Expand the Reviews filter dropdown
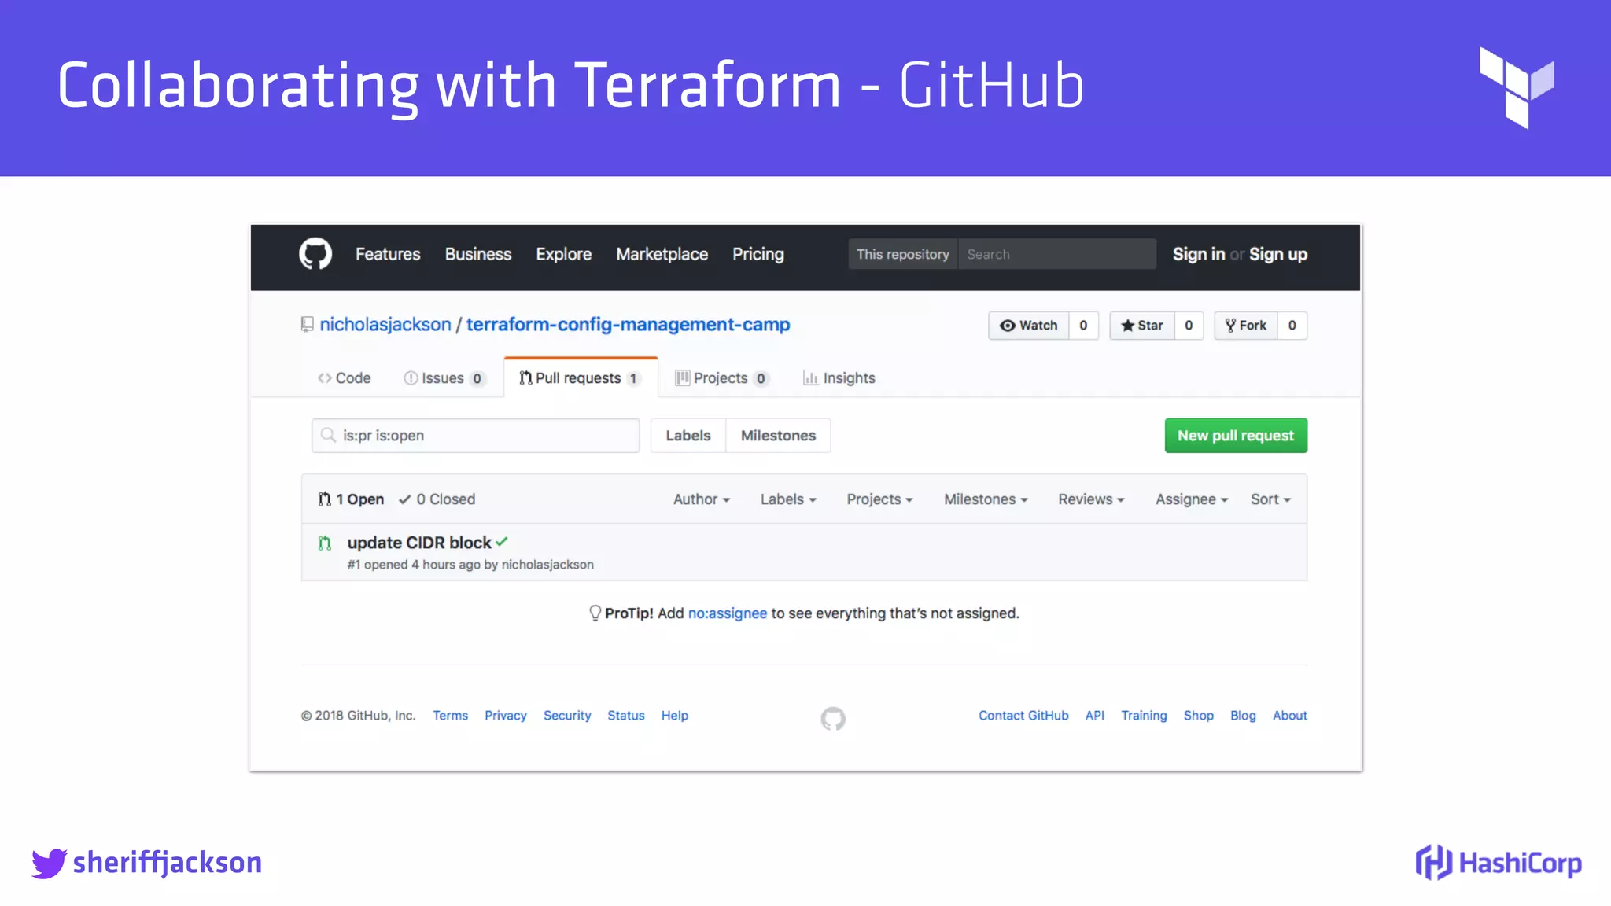This screenshot has height=906, width=1611. (1091, 499)
